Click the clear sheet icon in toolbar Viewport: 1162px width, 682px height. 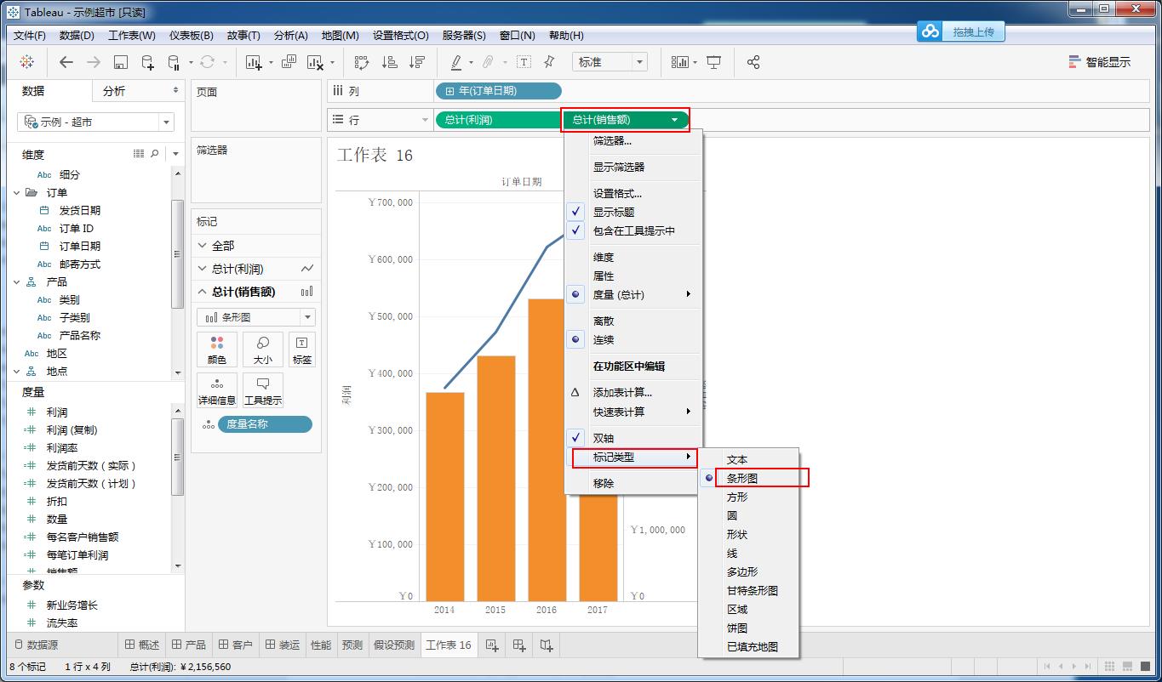point(315,62)
